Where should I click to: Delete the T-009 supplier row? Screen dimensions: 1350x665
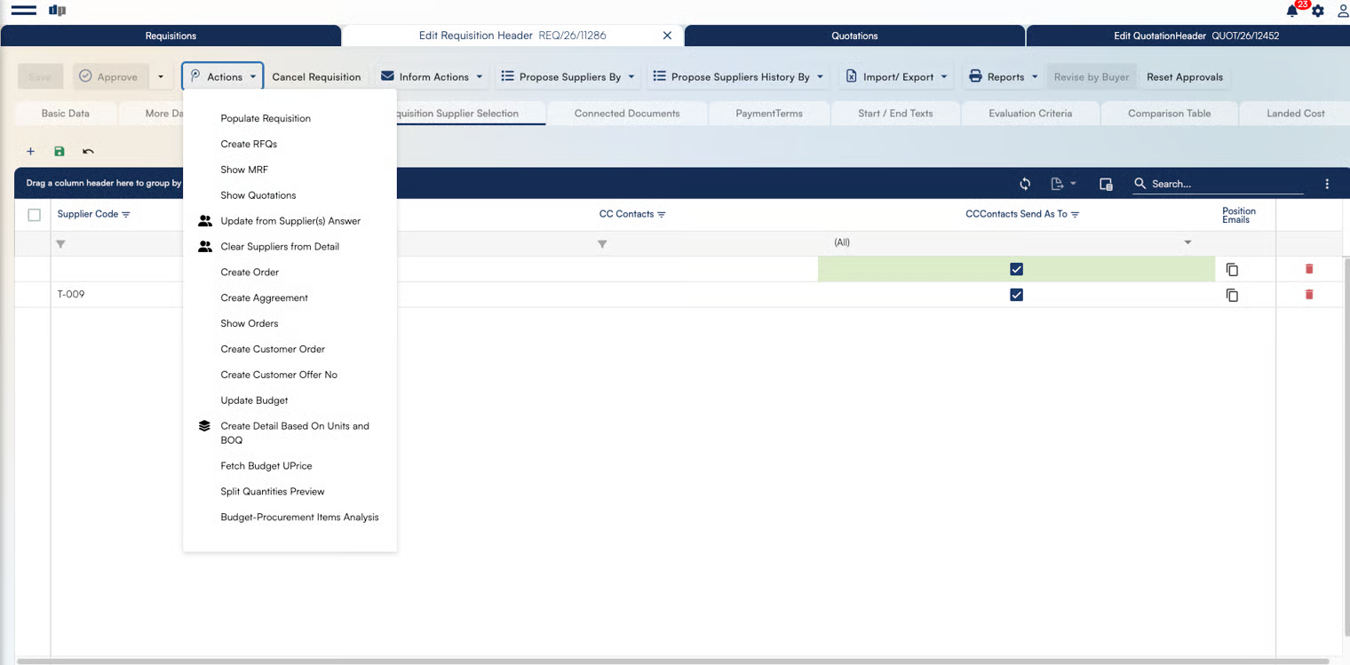point(1308,295)
